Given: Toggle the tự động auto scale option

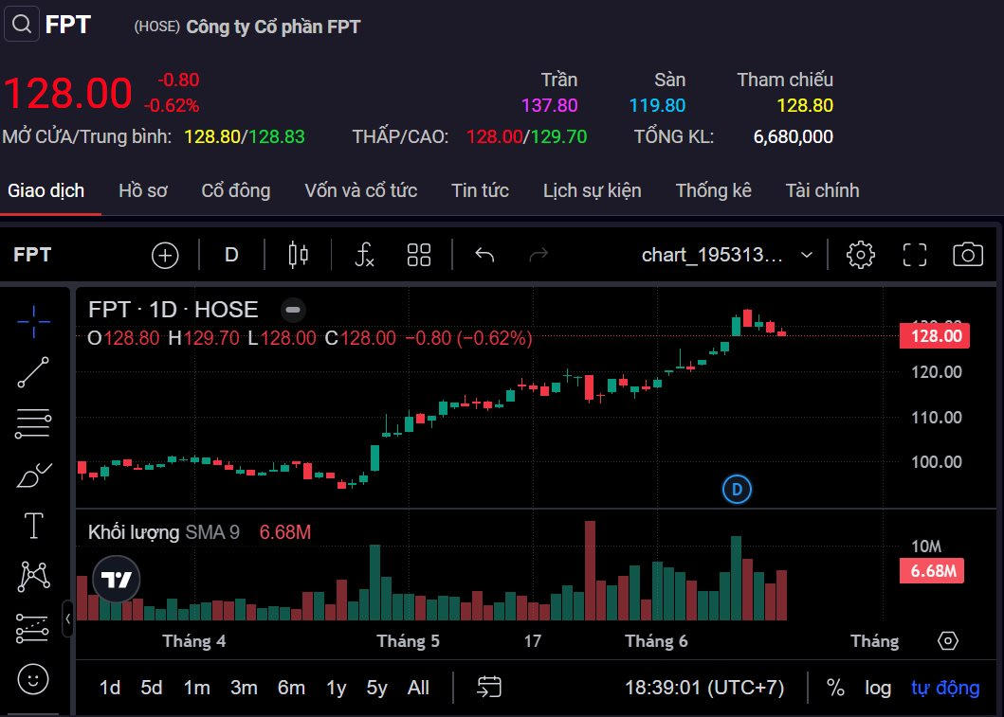Looking at the screenshot, I should (x=944, y=688).
